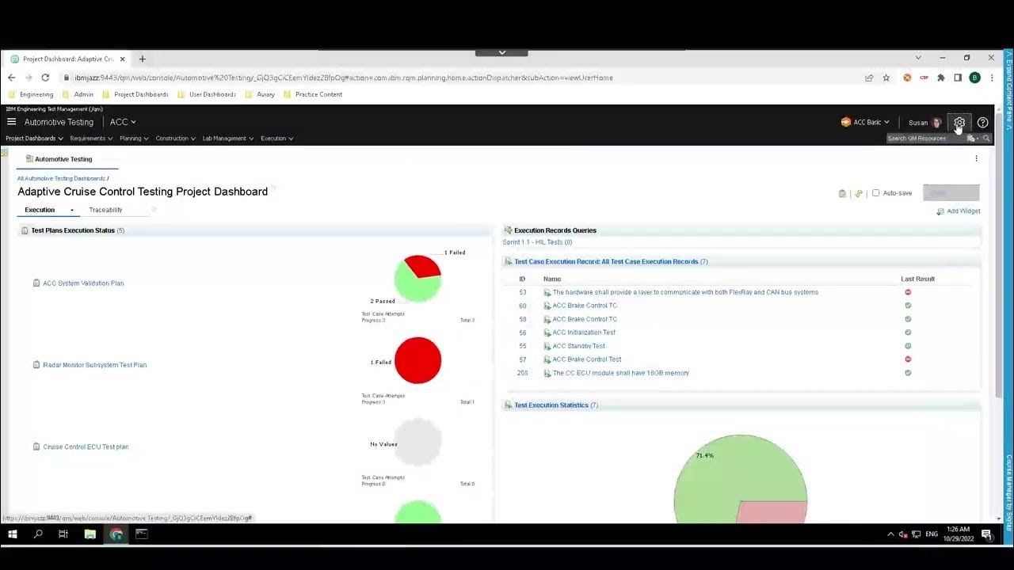Expand the Construction menu
1014x570 pixels.
coord(176,139)
